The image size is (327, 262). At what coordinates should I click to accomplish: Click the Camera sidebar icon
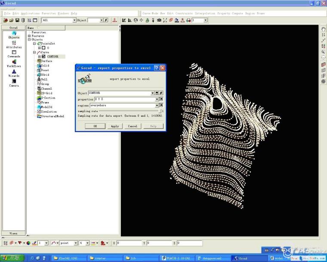[14, 82]
